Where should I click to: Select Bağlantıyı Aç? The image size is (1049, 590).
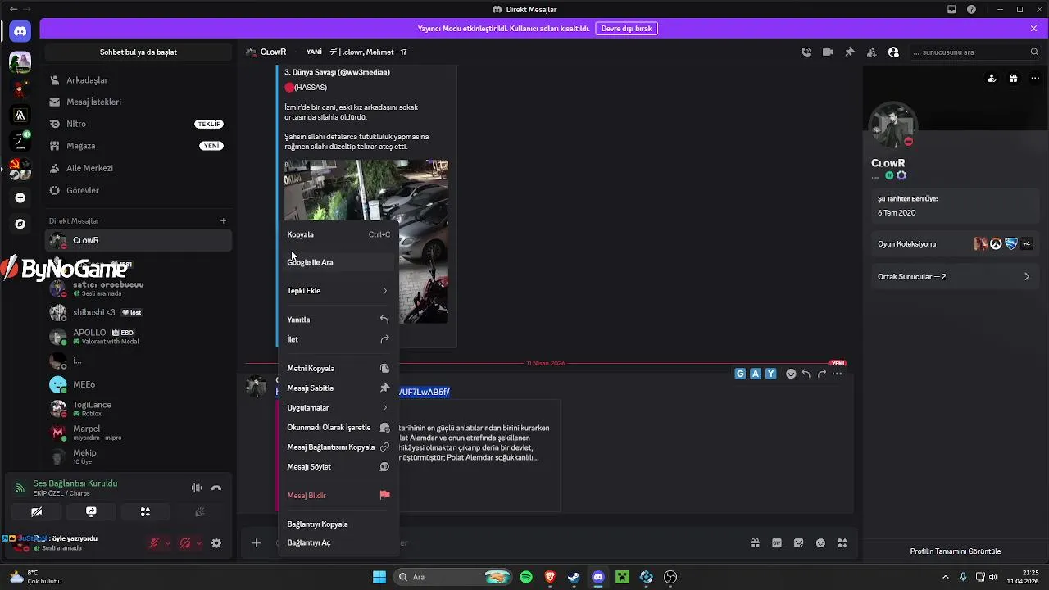(x=338, y=542)
